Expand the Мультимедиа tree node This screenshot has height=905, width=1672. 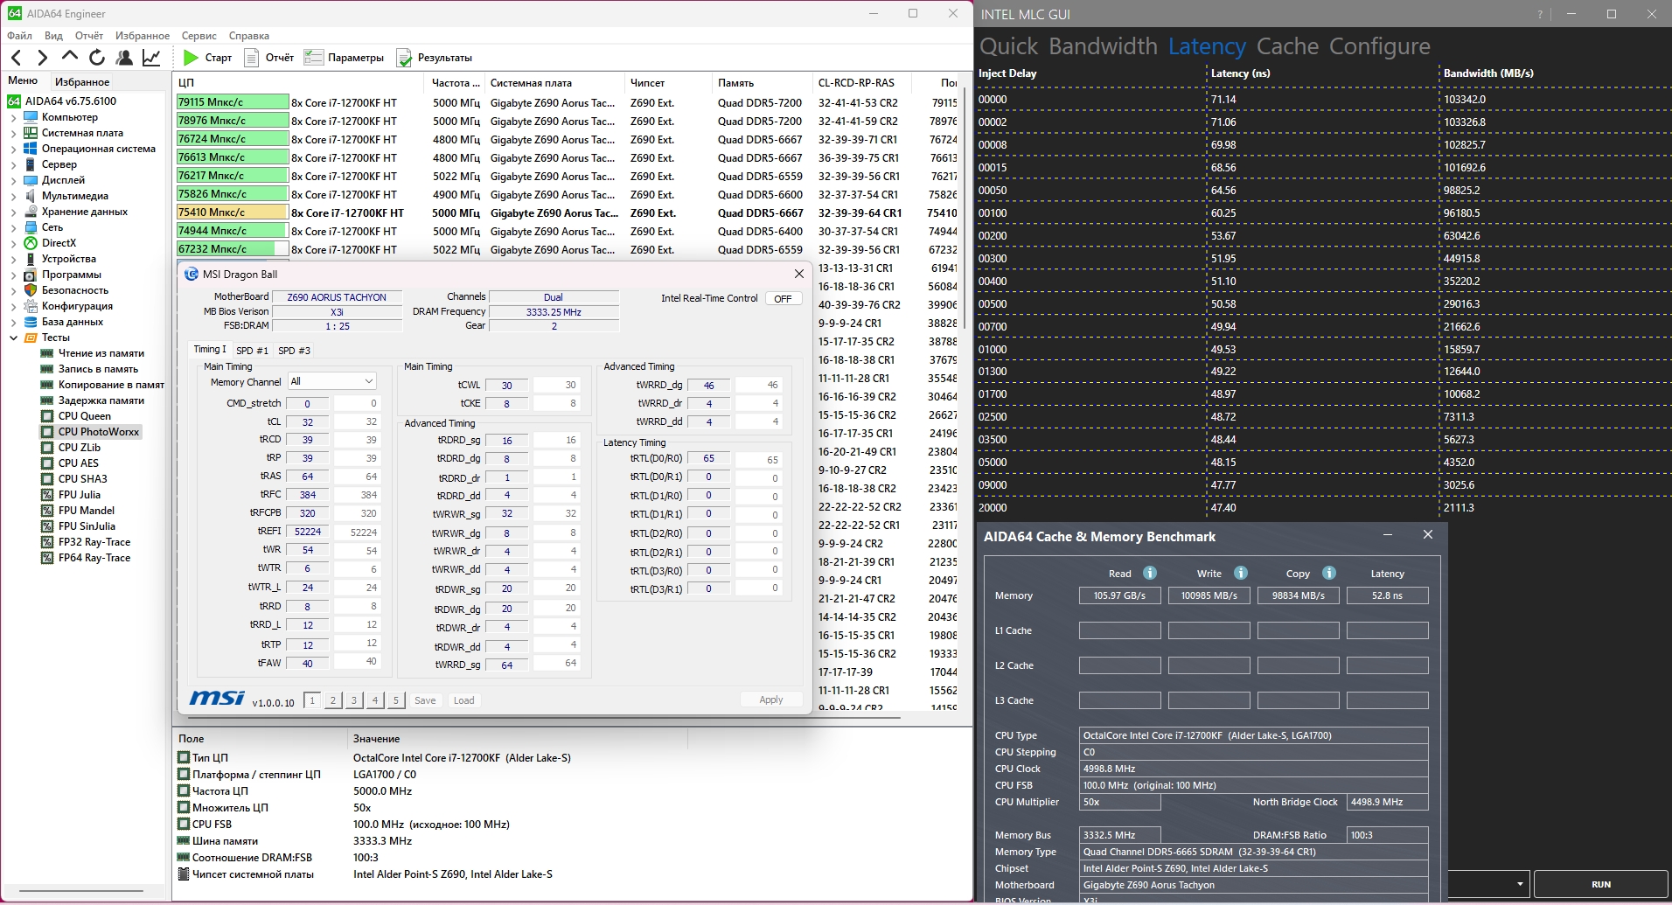[13, 196]
